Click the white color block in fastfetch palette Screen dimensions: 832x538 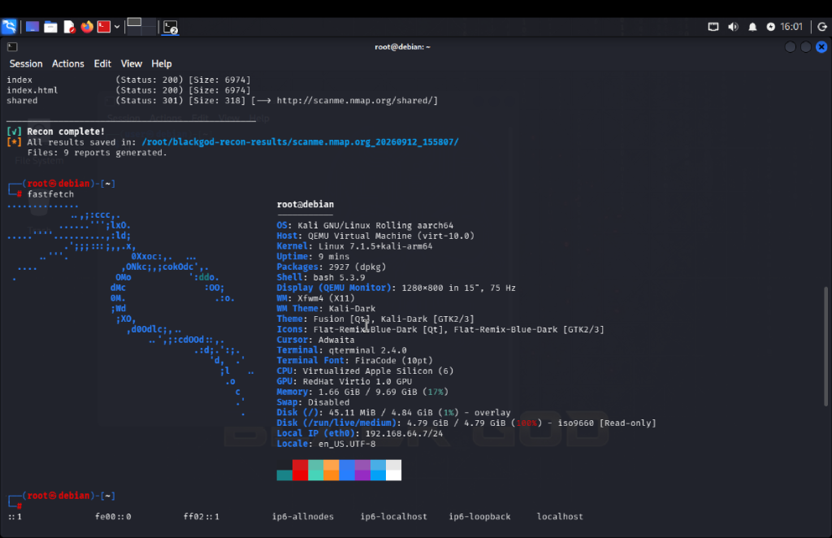[394, 470]
